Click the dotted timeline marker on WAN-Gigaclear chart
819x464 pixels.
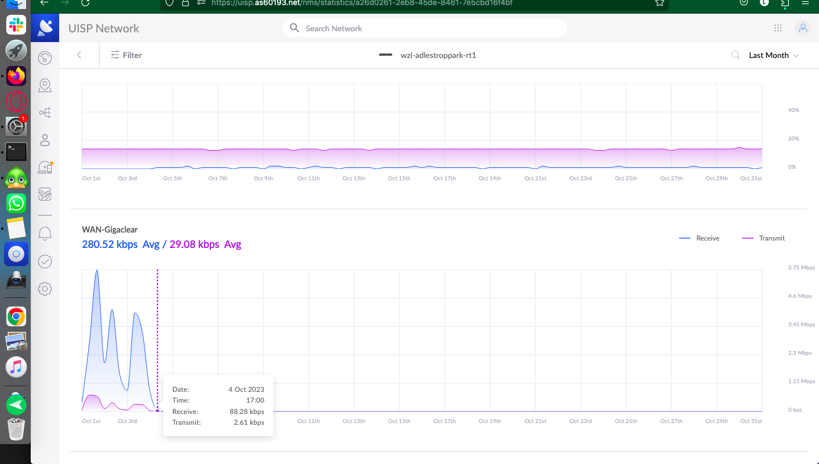(158, 341)
